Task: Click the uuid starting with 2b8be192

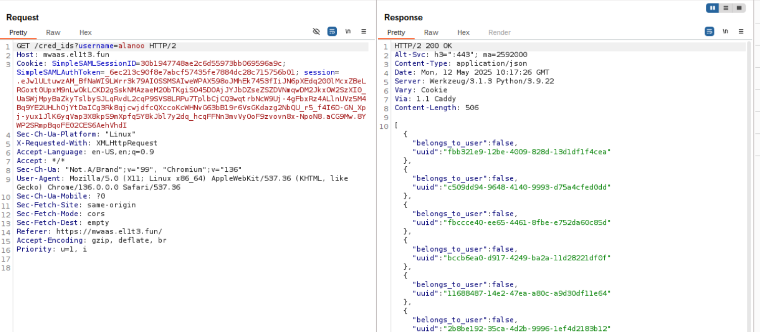Action: tap(526, 329)
